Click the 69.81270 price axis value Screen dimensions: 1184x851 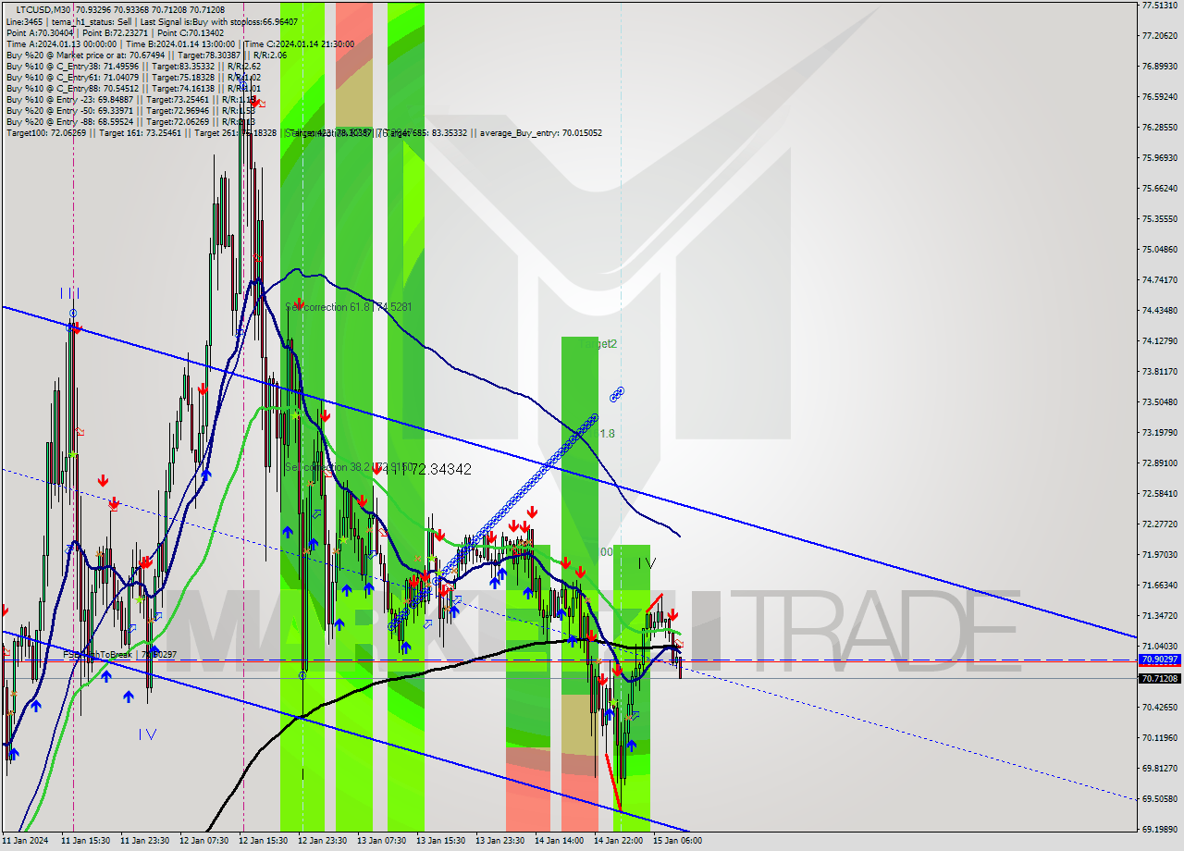click(1160, 769)
